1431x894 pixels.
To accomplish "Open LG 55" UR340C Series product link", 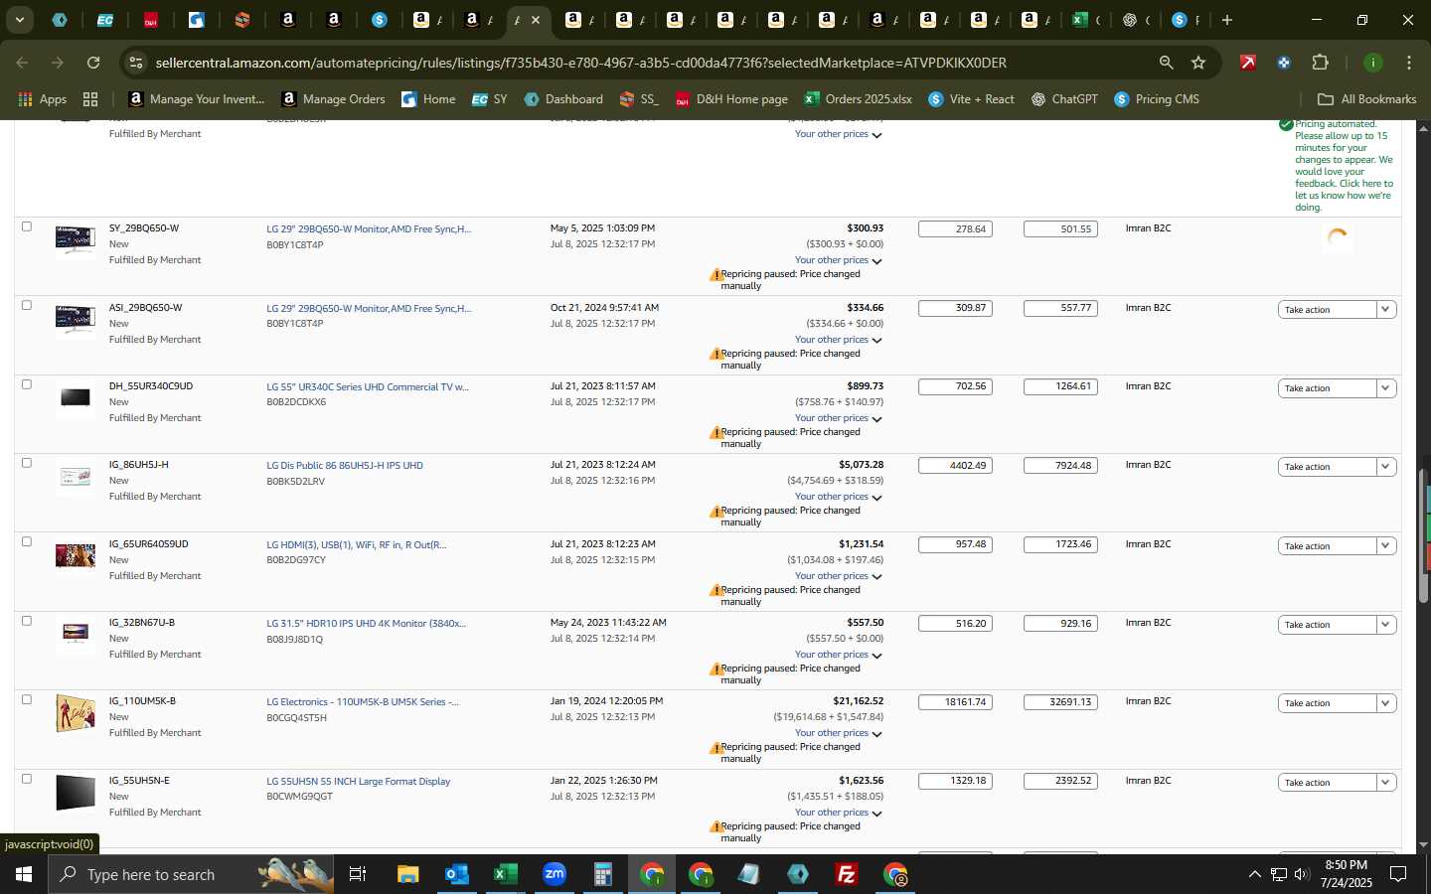I will click(x=368, y=387).
